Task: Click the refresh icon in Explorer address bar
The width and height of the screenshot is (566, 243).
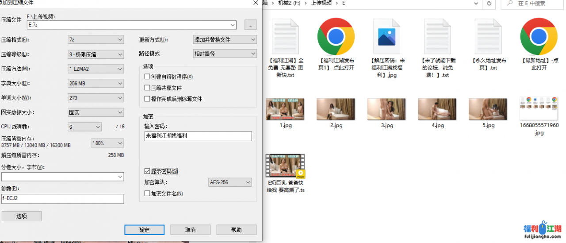Action: [x=489, y=3]
